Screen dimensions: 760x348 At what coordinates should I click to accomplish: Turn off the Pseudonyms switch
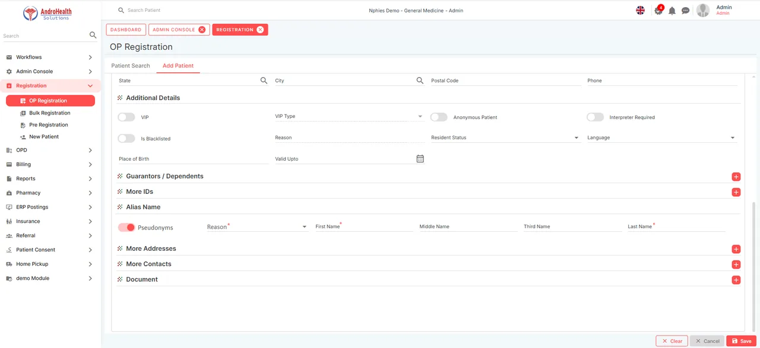[x=126, y=228]
